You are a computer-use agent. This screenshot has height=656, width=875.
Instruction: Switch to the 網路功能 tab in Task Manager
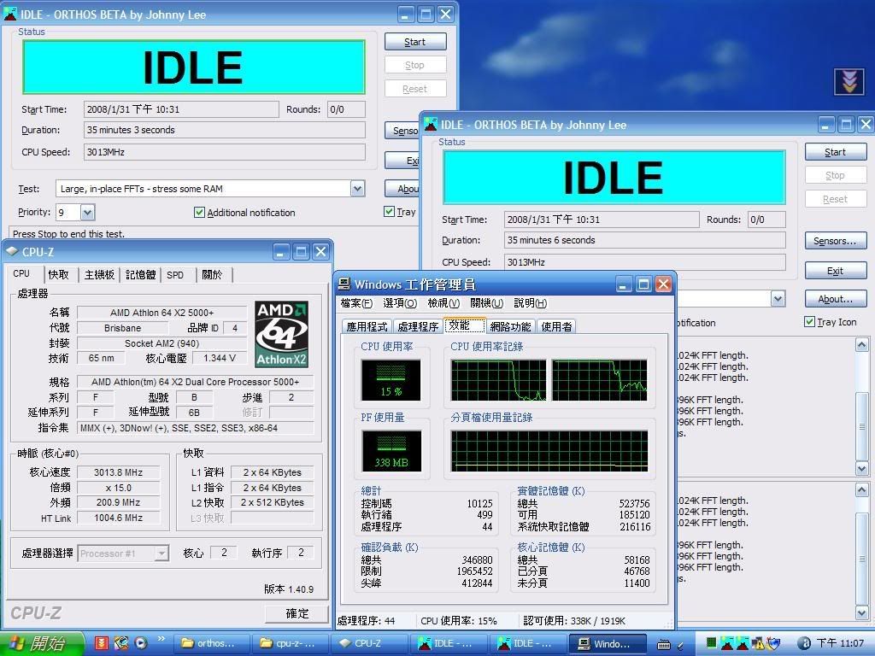510,326
